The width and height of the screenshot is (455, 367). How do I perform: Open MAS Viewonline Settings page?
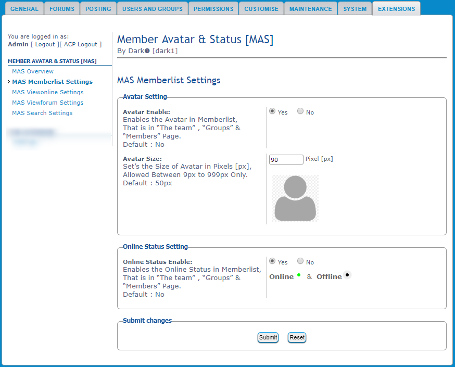48,92
